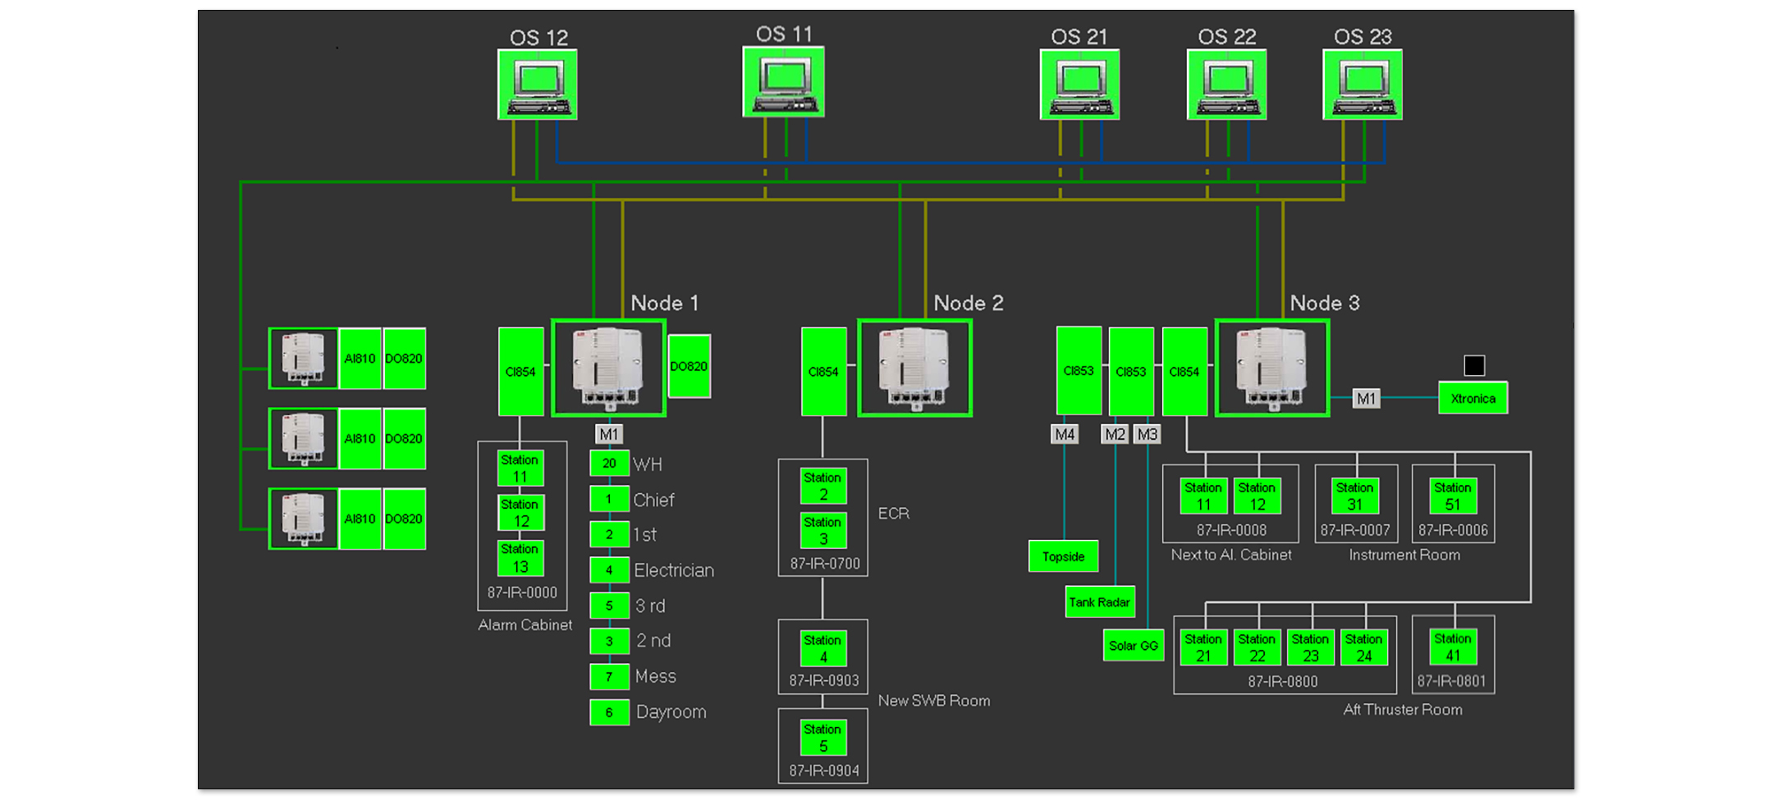Click the Solar GG block
The height and width of the screenshot is (800, 1773).
(x=1133, y=646)
